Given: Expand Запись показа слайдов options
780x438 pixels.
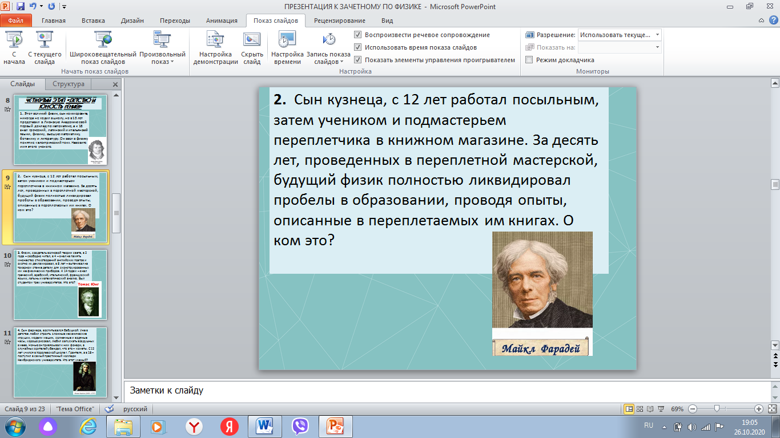Looking at the screenshot, I should 328,48.
